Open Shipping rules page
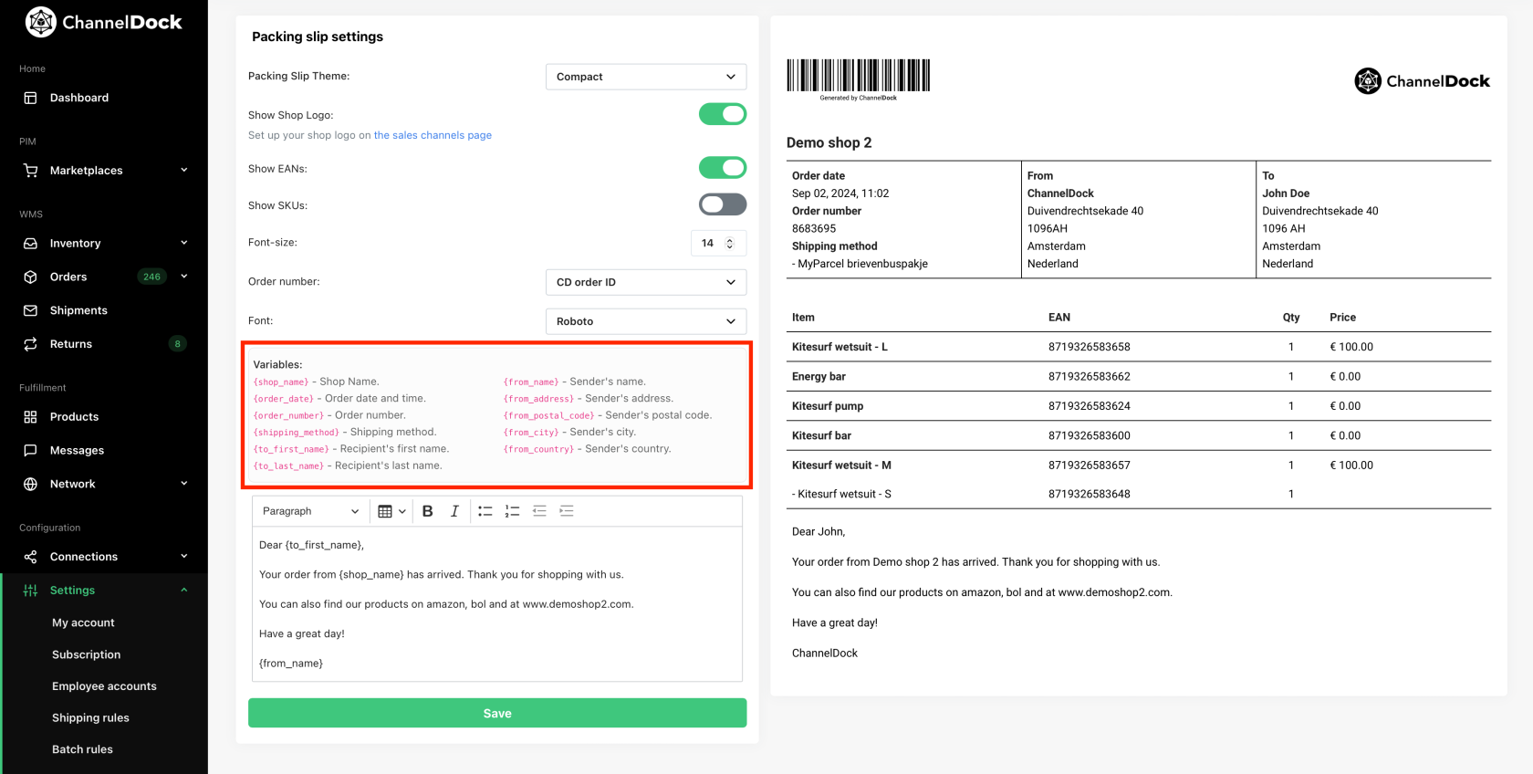 pyautogui.click(x=90, y=718)
